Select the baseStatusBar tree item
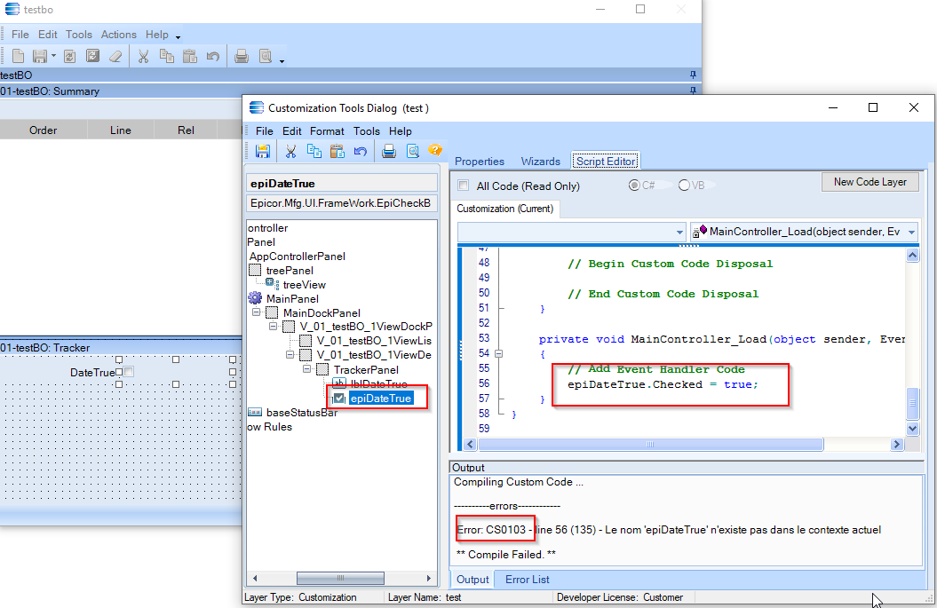The image size is (937, 608). click(x=302, y=413)
